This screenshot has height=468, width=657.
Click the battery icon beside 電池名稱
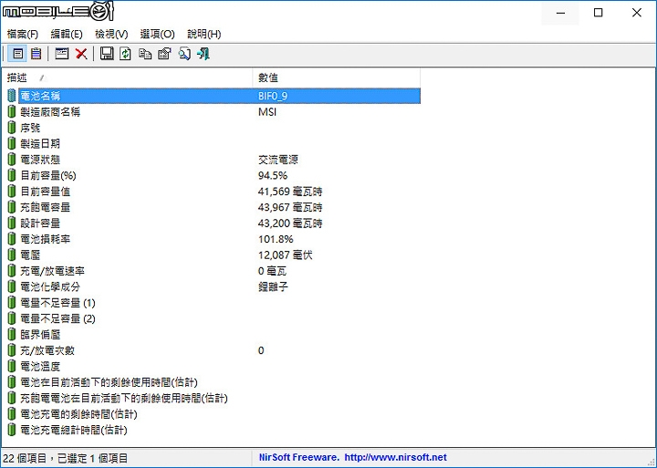point(12,96)
